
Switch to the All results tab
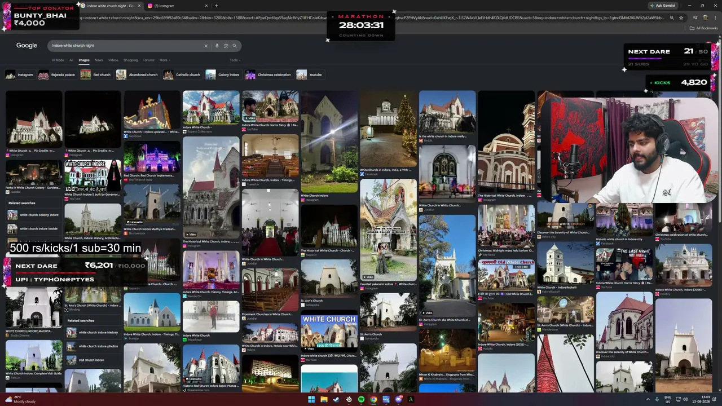click(x=71, y=60)
